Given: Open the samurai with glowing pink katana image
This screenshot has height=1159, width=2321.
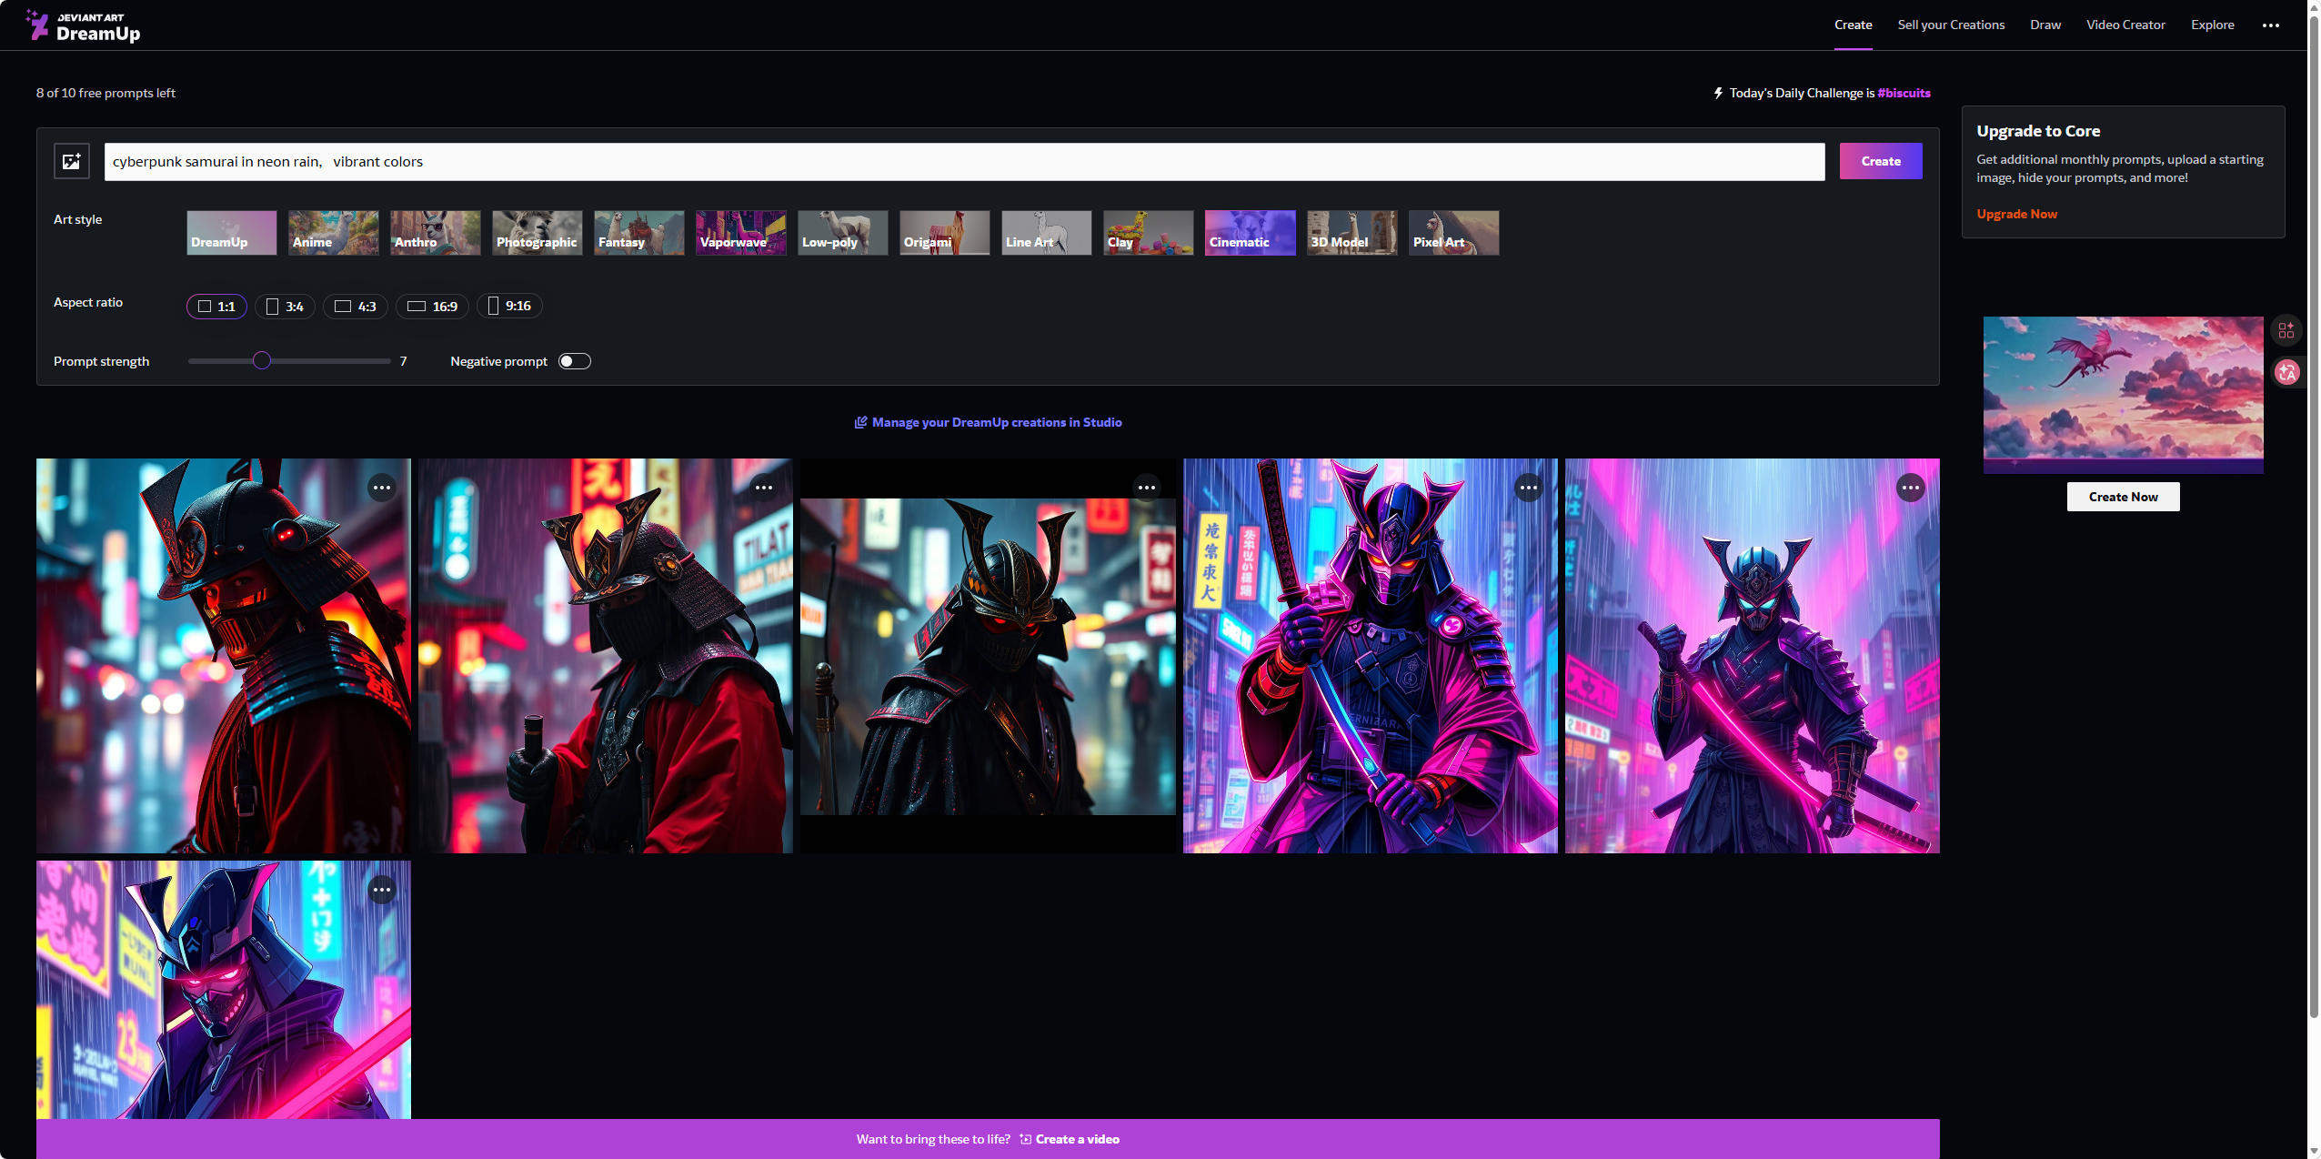Looking at the screenshot, I should coord(1752,656).
